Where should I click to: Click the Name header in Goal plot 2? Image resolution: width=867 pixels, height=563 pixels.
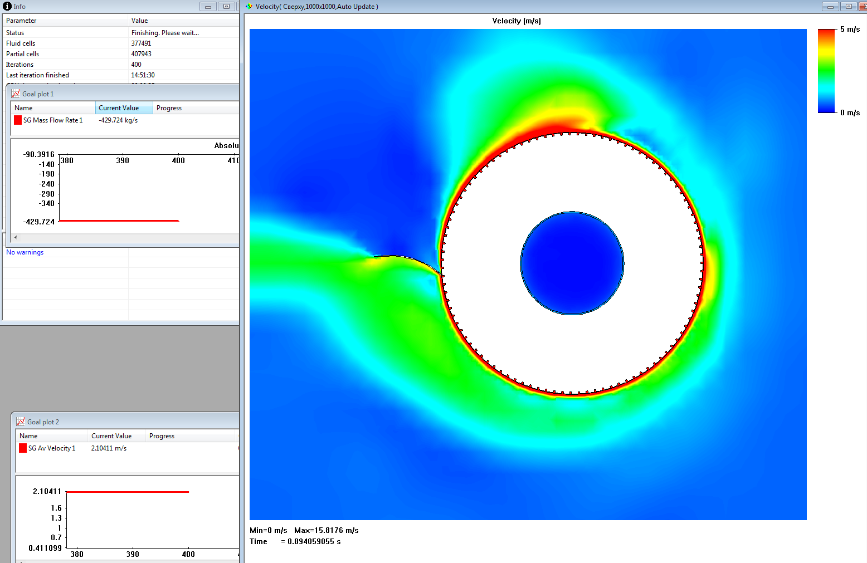[x=29, y=436]
